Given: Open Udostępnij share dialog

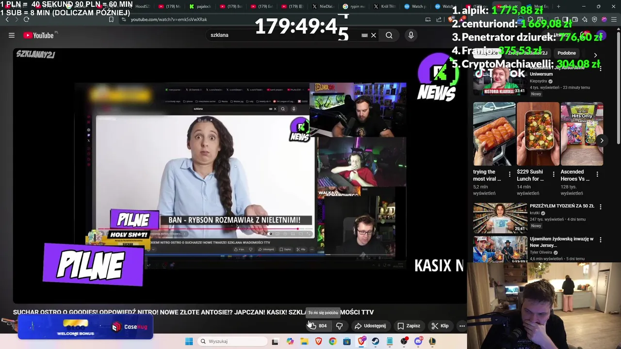Looking at the screenshot, I should 370,326.
